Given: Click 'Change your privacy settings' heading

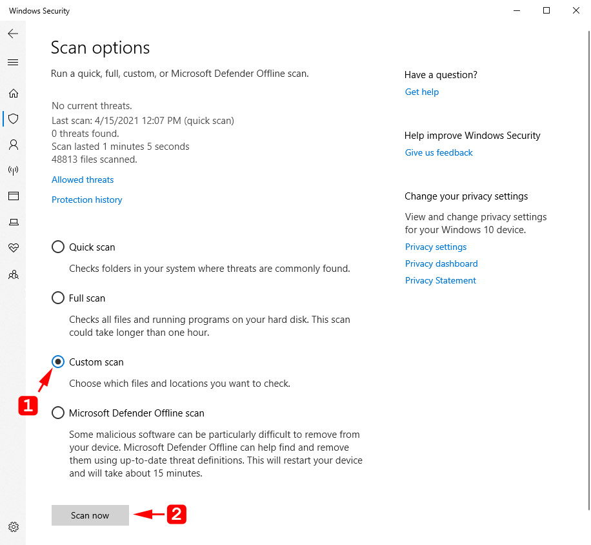Looking at the screenshot, I should [x=466, y=196].
